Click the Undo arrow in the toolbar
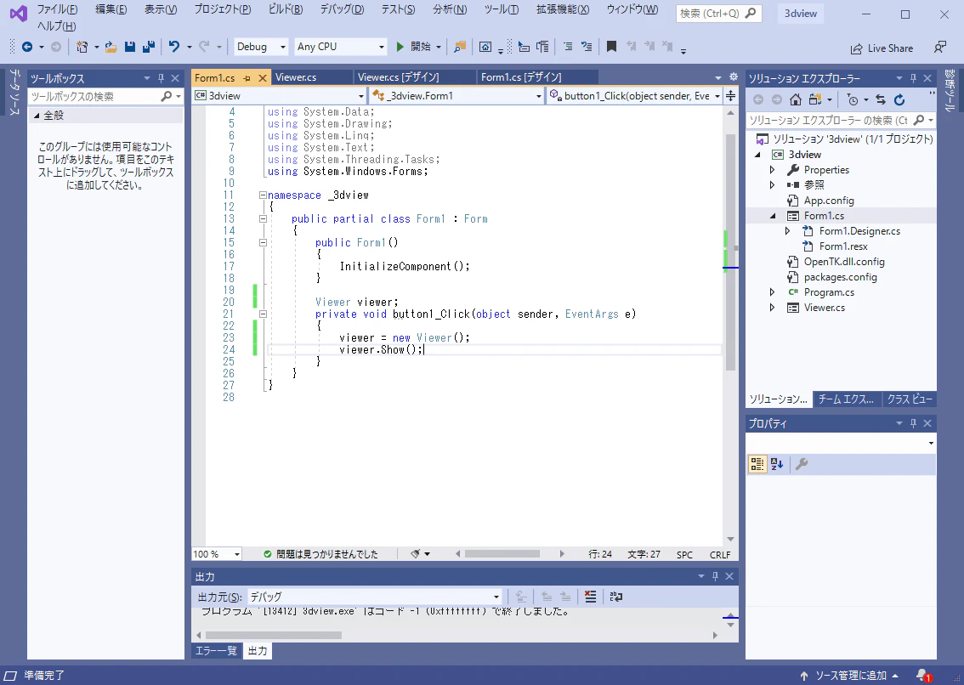 pyautogui.click(x=173, y=47)
